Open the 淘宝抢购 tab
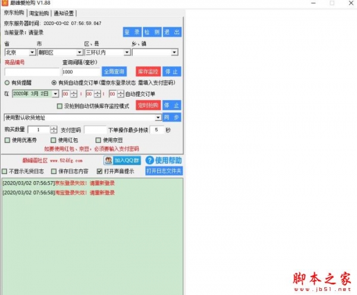357x295 pixels. (39, 14)
